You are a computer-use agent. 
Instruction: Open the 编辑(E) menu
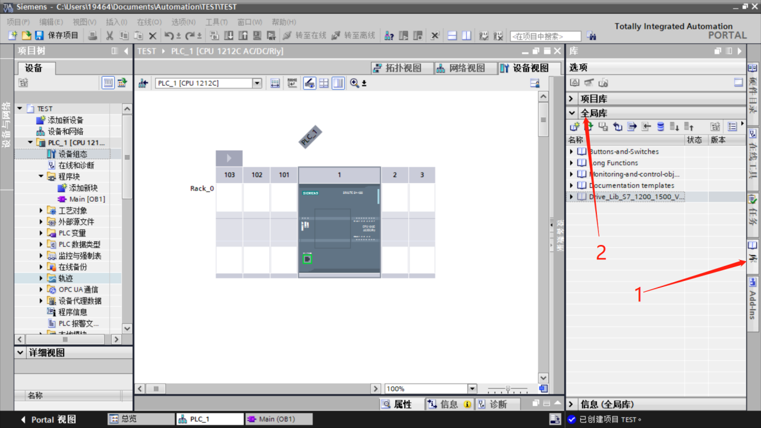point(51,22)
